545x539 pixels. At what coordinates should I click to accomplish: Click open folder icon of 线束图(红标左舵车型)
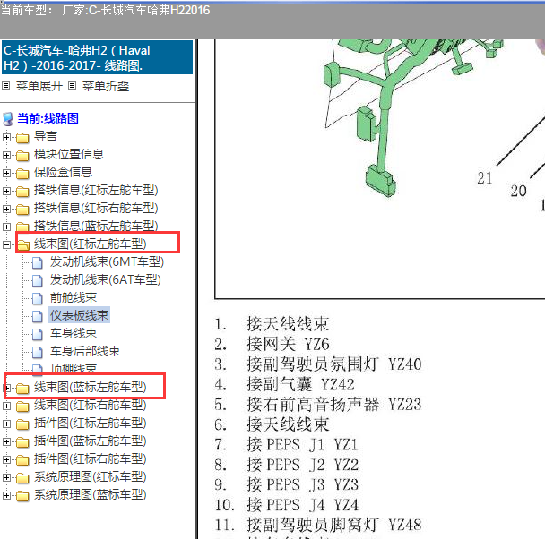click(x=23, y=244)
